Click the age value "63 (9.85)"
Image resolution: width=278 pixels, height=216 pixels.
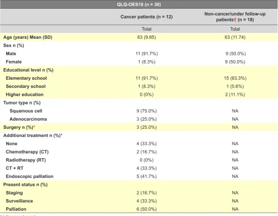146,37
